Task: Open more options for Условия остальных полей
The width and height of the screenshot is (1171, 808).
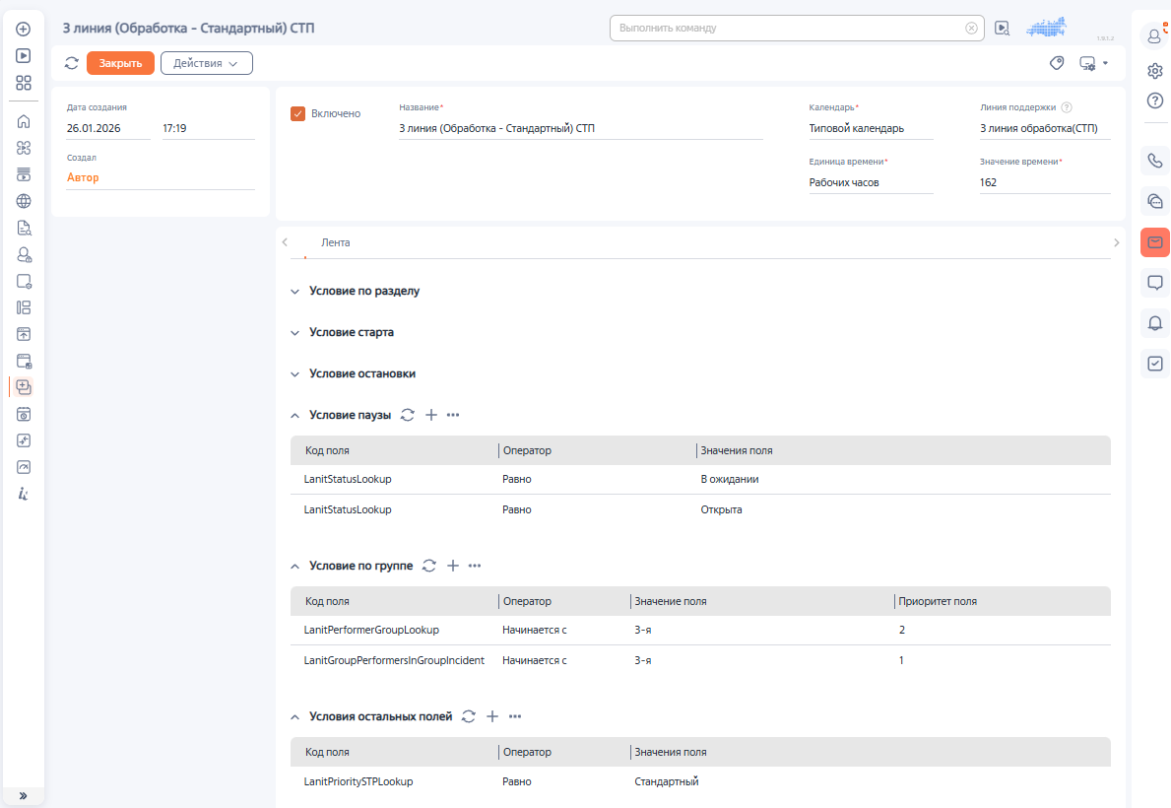Action: pos(514,716)
